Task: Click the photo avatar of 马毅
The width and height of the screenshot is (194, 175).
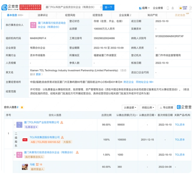Action: pos(25,167)
